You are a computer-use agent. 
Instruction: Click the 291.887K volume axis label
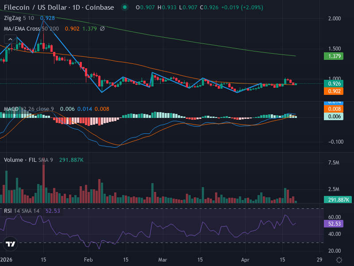(x=338, y=200)
